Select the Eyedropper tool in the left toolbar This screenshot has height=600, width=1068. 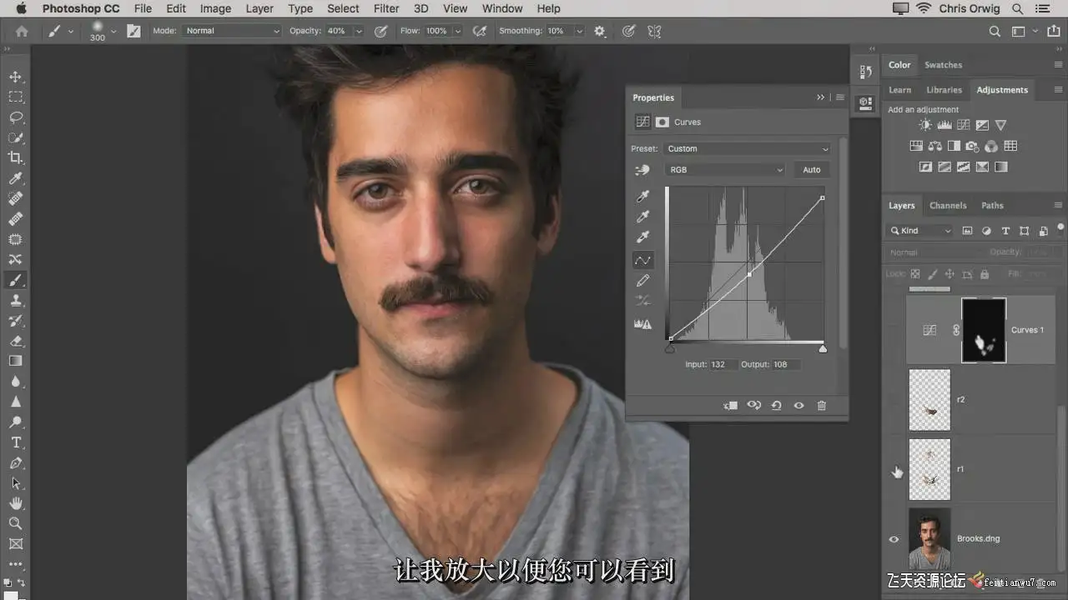[15, 178]
